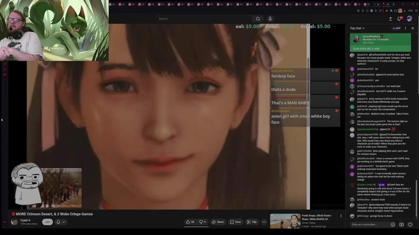419x235 pixels.
Task: Click the video title 'MORE Crimson Desert'
Action: [x=54, y=214]
